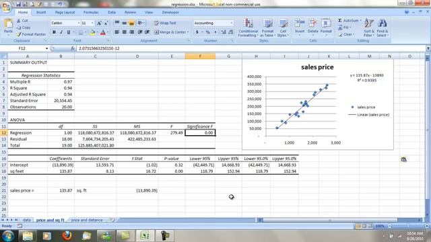Screen dimensions: 431x242
Task: Select the data sheet tab
Action: pos(27,220)
